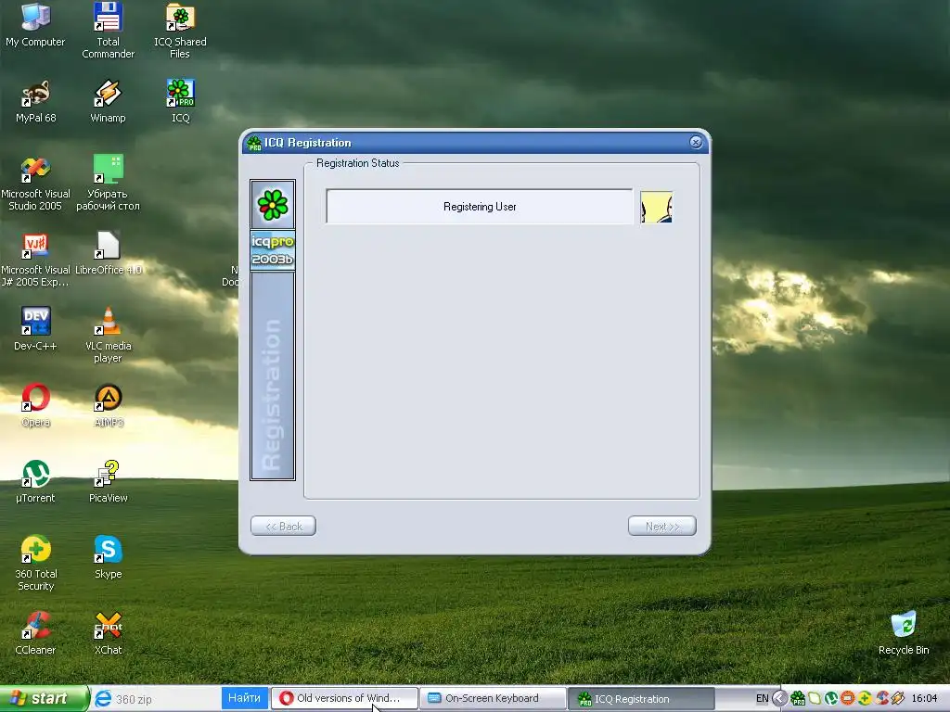This screenshot has height=712, width=950.
Task: Select CCleaner desktop shortcut
Action: (x=35, y=633)
